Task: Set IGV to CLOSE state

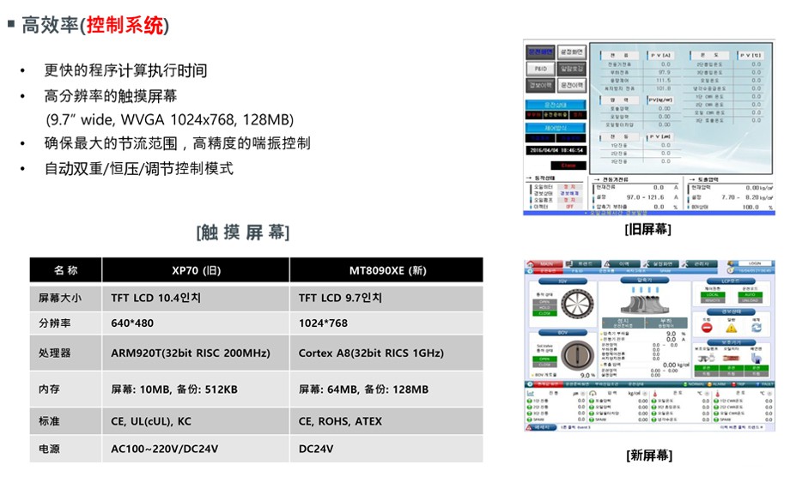Action: tap(544, 314)
